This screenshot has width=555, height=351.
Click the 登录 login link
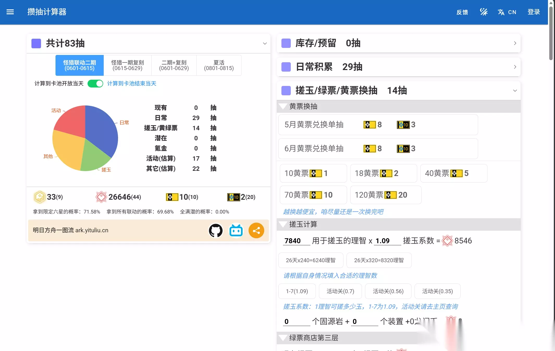[x=534, y=12]
